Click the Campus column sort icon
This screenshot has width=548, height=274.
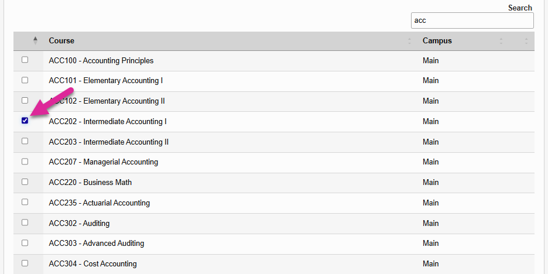pos(501,41)
